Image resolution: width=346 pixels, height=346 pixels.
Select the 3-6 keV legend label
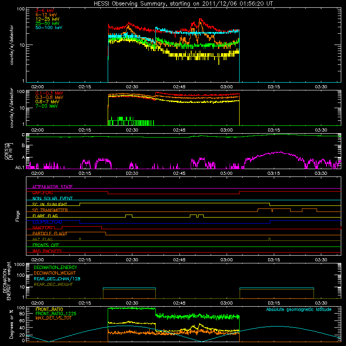pos(45,10)
